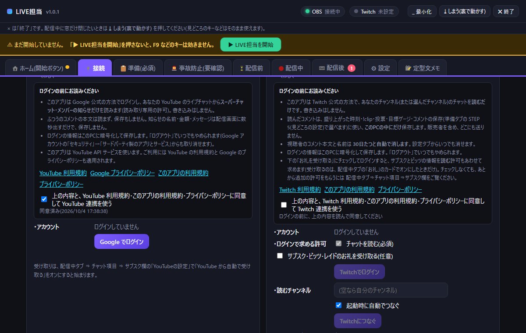Switch to the 接続 tab
The width and height of the screenshot is (526, 333).
pyautogui.click(x=95, y=68)
